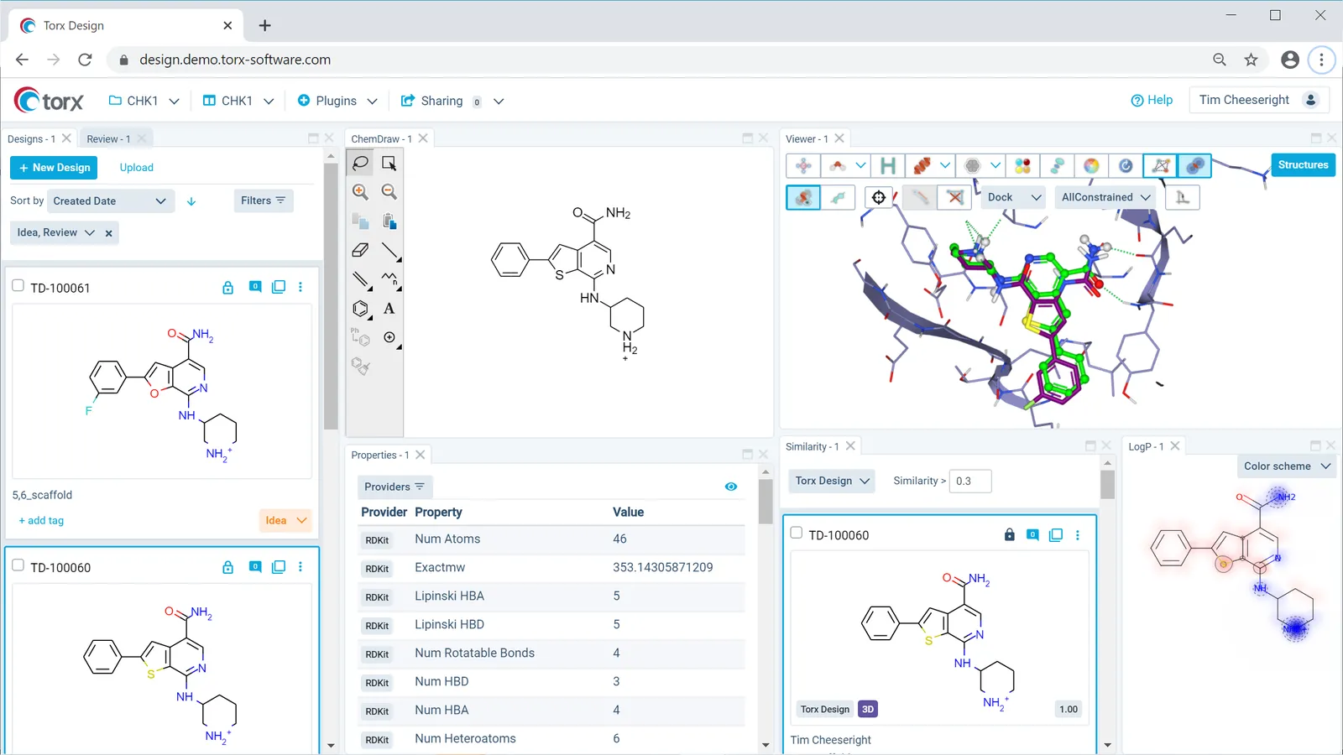Click the copy icon on TD-100061 card

[x=279, y=287]
